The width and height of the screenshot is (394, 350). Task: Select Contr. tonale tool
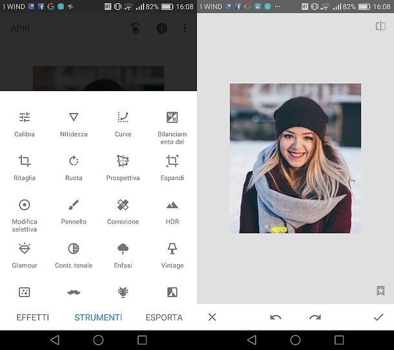(x=74, y=256)
